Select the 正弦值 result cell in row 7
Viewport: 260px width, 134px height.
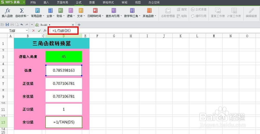tap(64, 84)
